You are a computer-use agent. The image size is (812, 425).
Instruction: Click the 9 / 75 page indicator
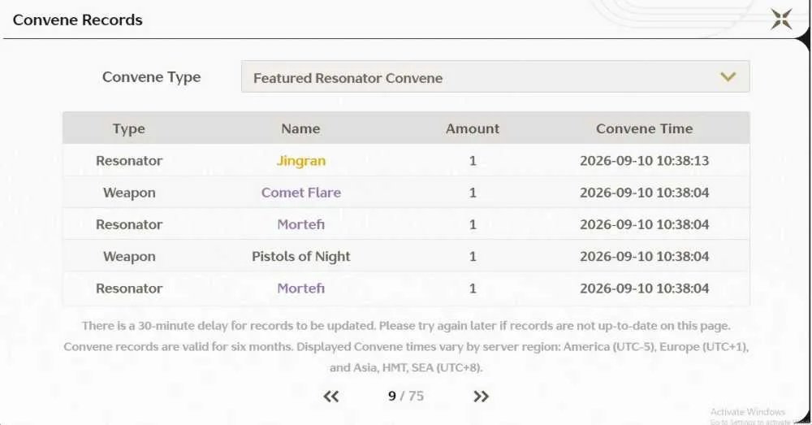pyautogui.click(x=405, y=396)
